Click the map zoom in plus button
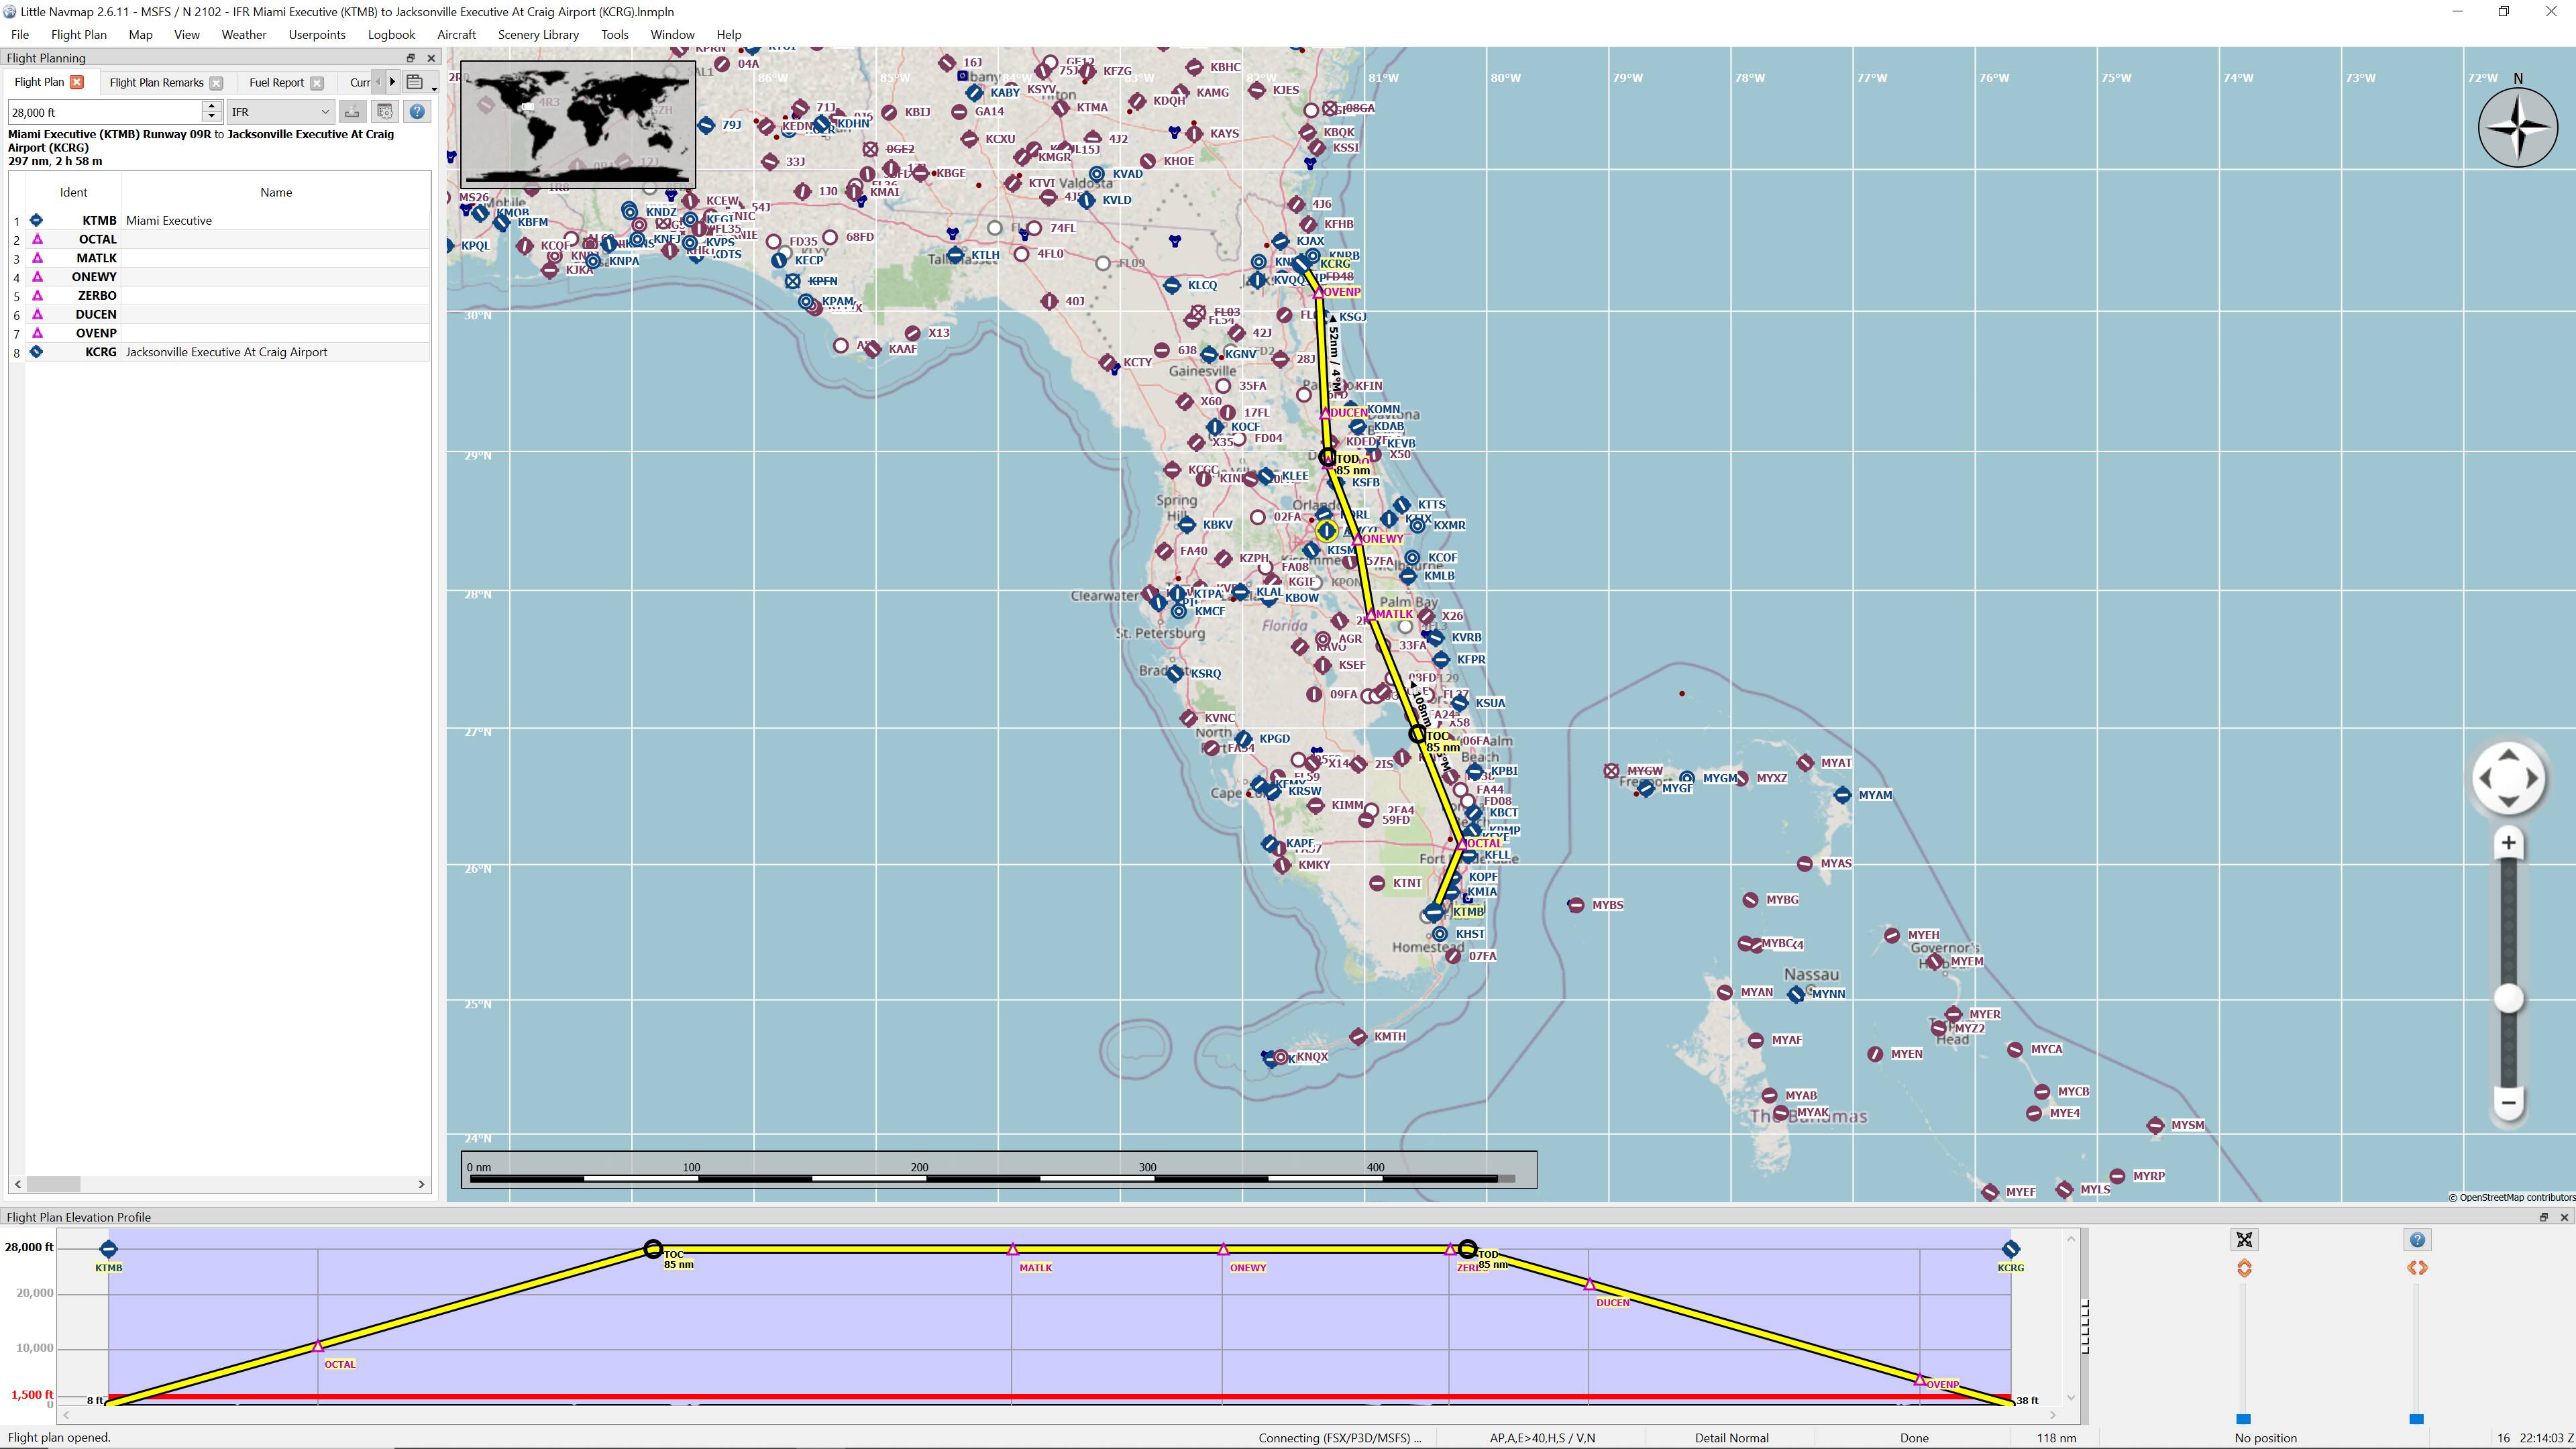This screenshot has height=1449, width=2576. tap(2507, 843)
